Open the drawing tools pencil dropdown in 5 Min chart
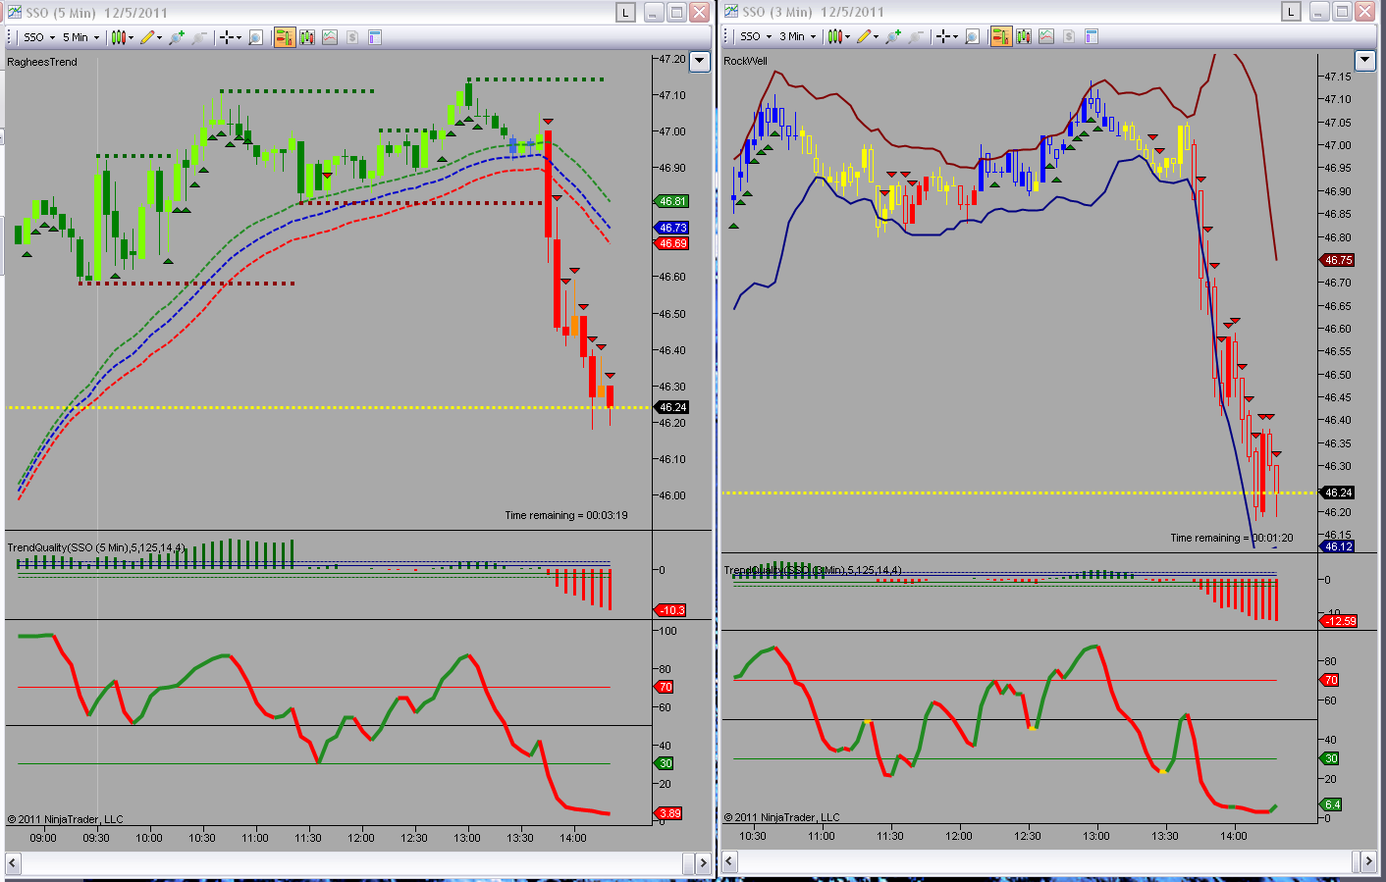Screen dimensions: 1386x882 coord(151,37)
